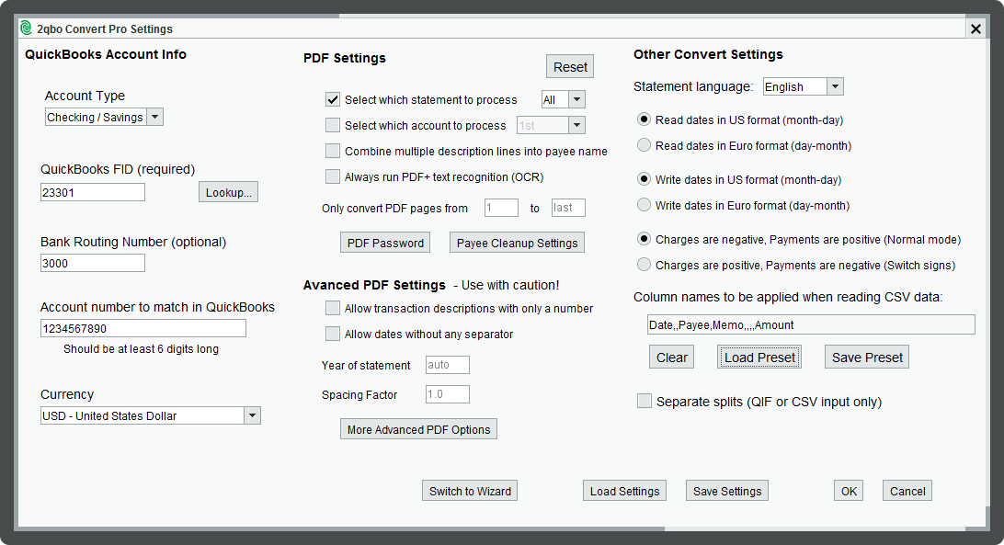Click the Save Preset button

click(867, 358)
